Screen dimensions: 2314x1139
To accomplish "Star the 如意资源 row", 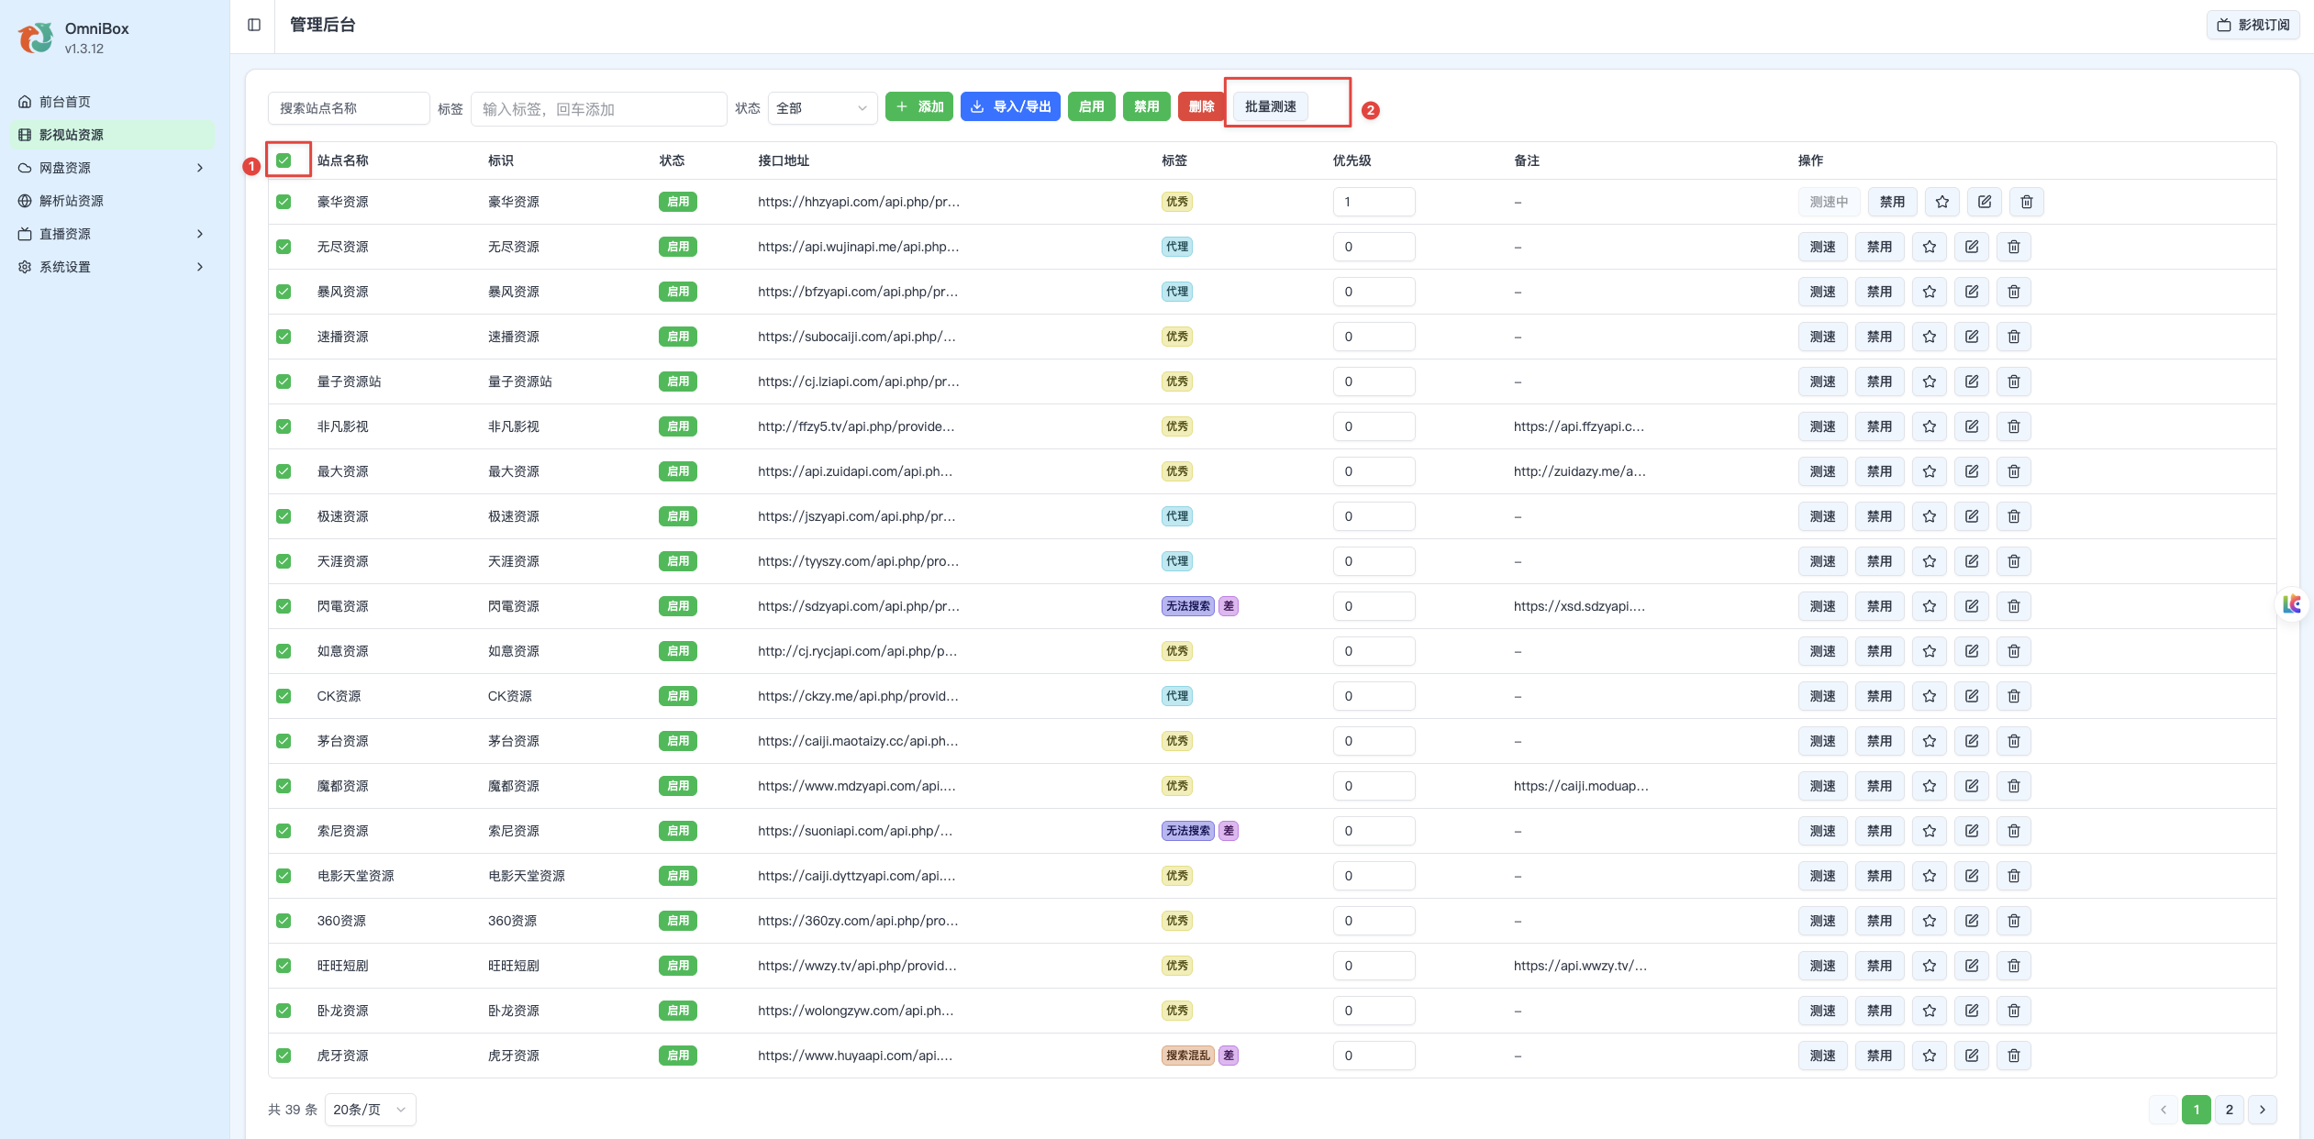I will click(1930, 651).
